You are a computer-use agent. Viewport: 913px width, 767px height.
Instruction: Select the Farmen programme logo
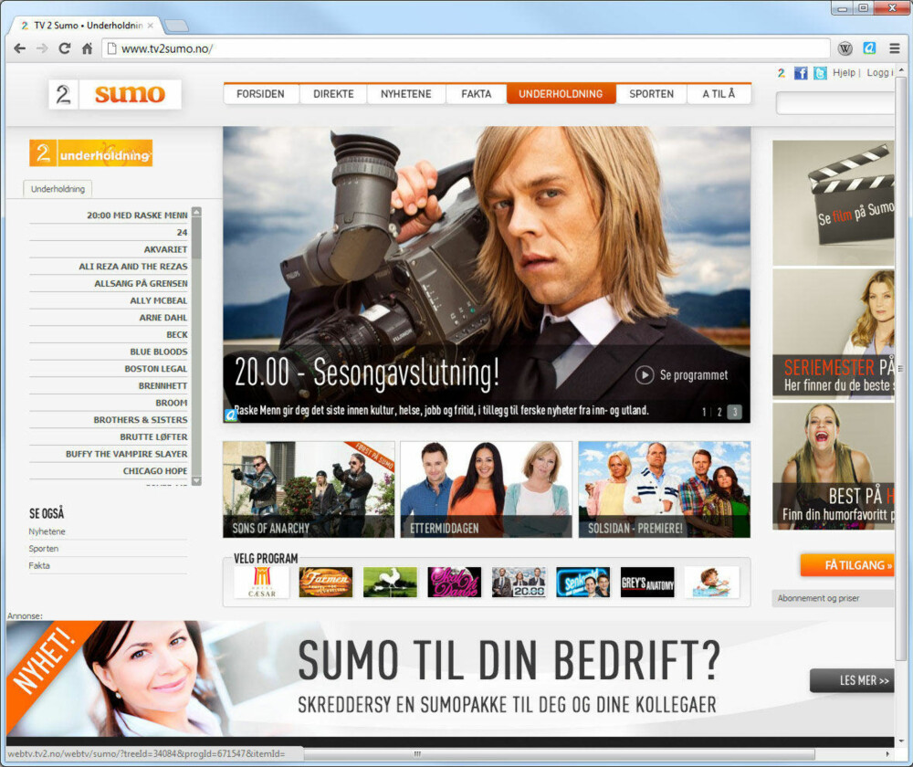pos(326,583)
